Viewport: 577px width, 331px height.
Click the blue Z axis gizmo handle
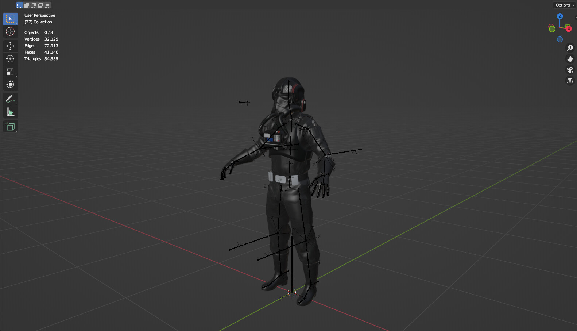pyautogui.click(x=560, y=16)
